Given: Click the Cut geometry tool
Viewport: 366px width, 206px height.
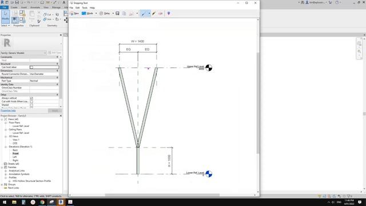Looking at the screenshot, I should pos(47,14).
